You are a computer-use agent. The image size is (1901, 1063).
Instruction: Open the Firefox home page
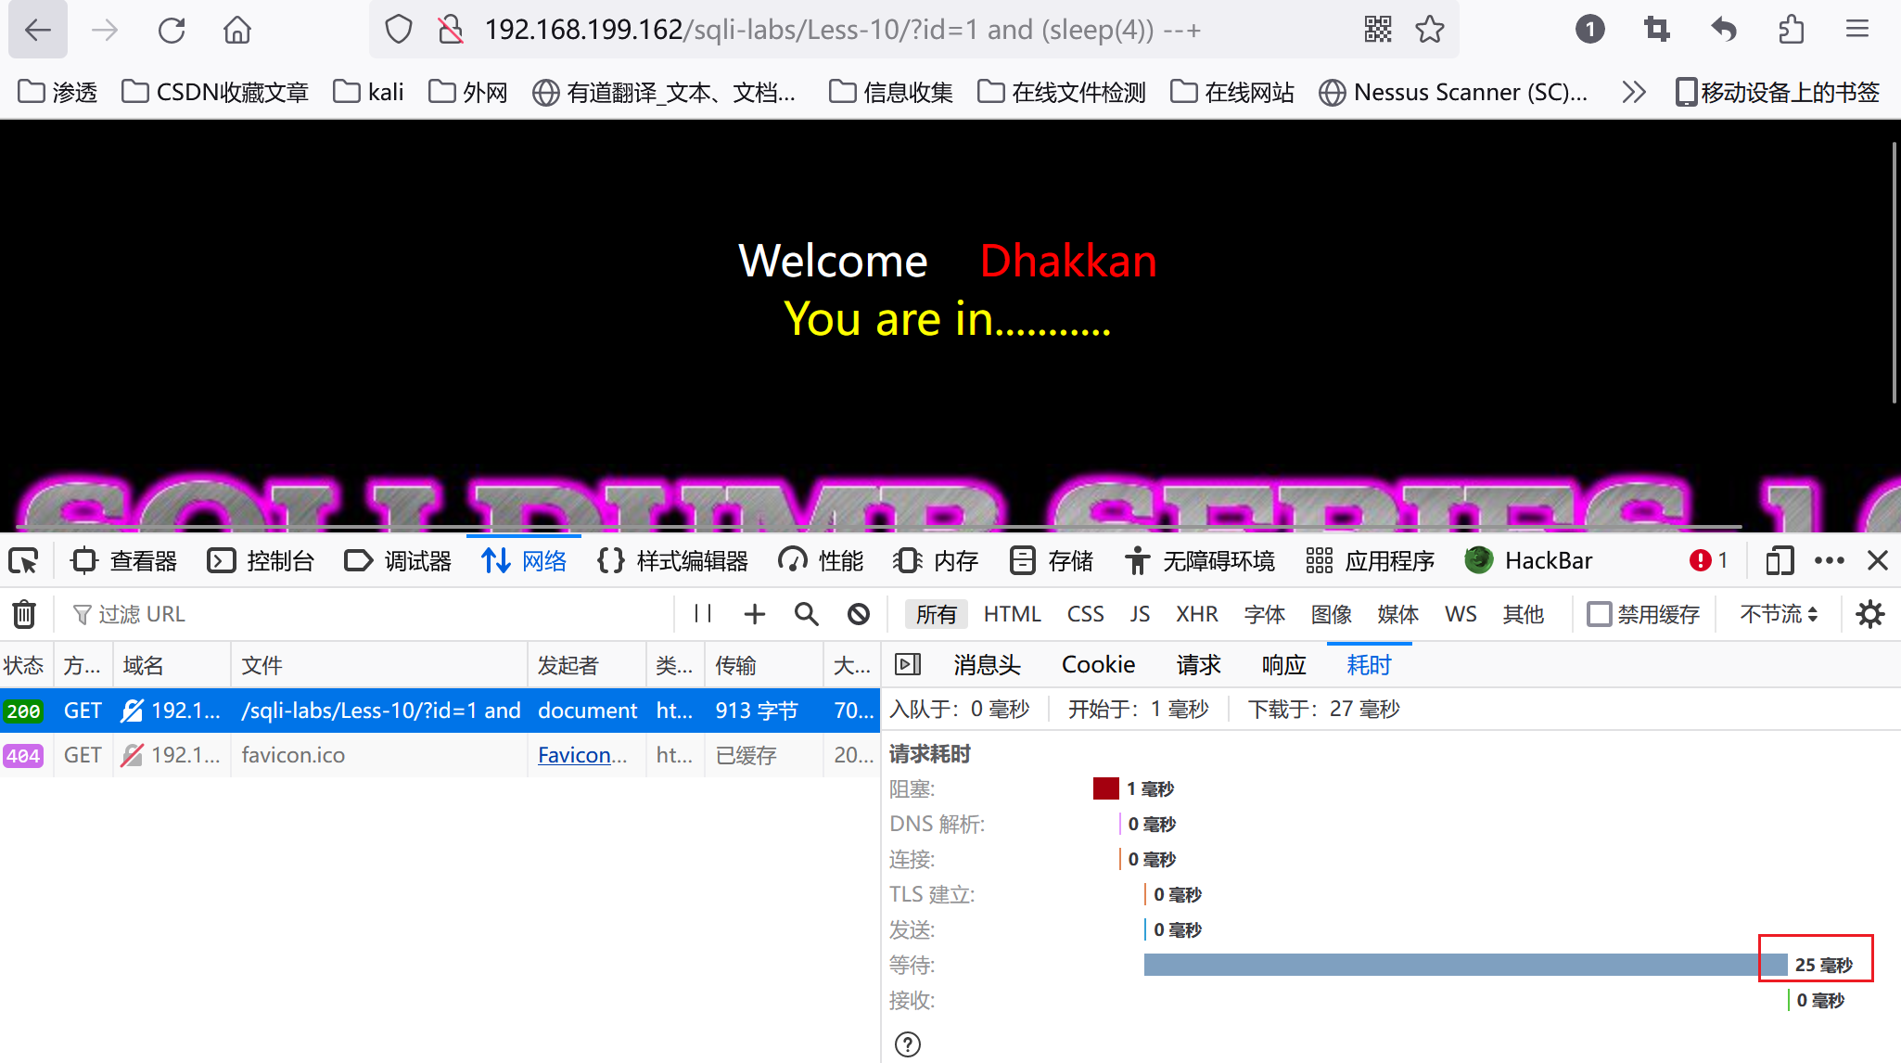(237, 30)
